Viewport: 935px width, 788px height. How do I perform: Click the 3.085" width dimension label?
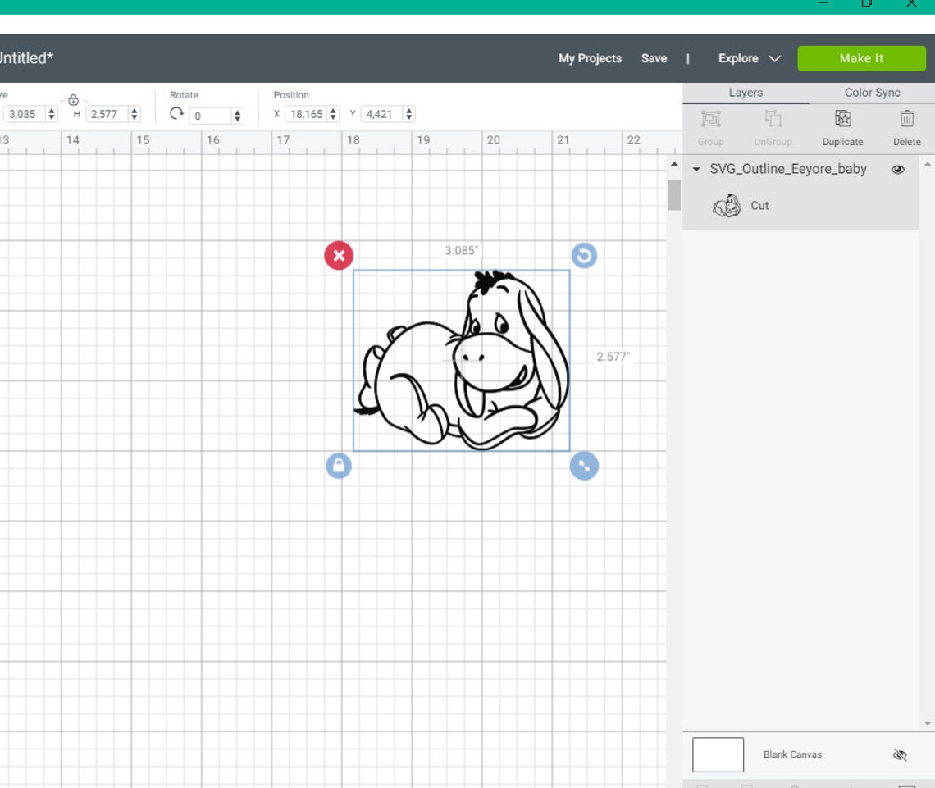[x=461, y=250]
